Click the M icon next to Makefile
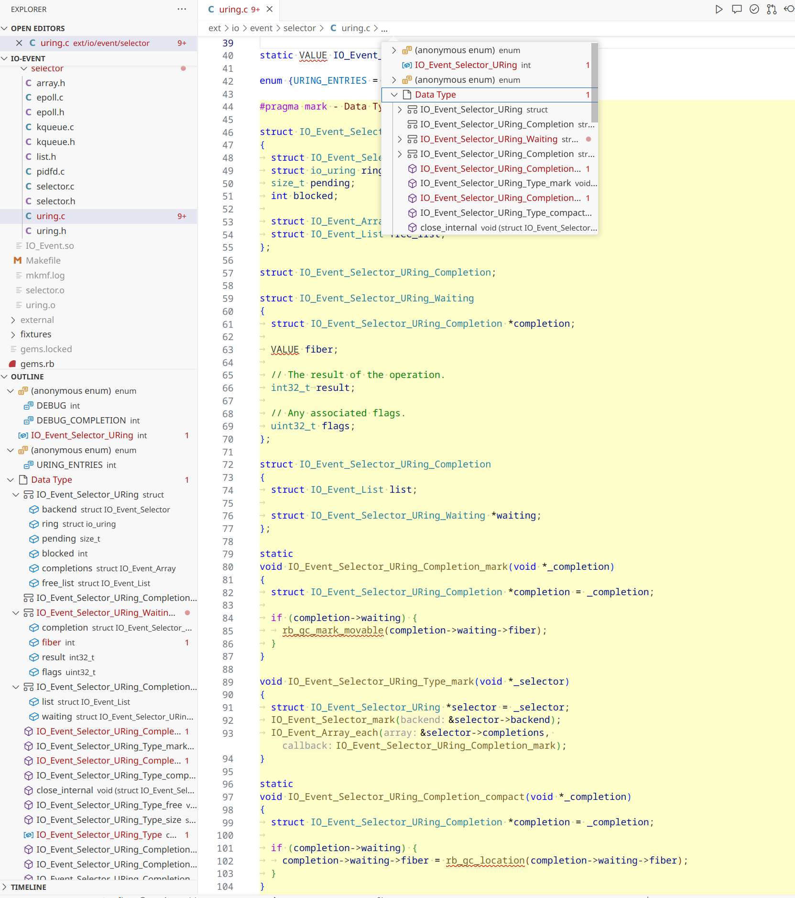Image resolution: width=795 pixels, height=898 pixels. tap(17, 260)
